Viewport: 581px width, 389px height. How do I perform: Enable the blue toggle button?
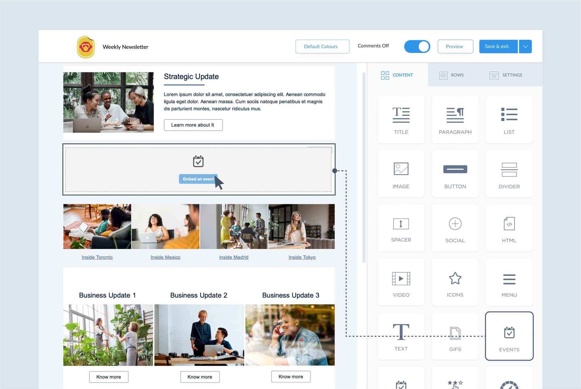(x=417, y=47)
